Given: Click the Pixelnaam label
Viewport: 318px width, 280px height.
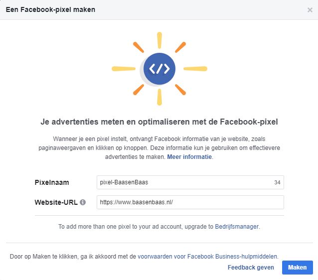Looking at the screenshot, I should 52,182.
